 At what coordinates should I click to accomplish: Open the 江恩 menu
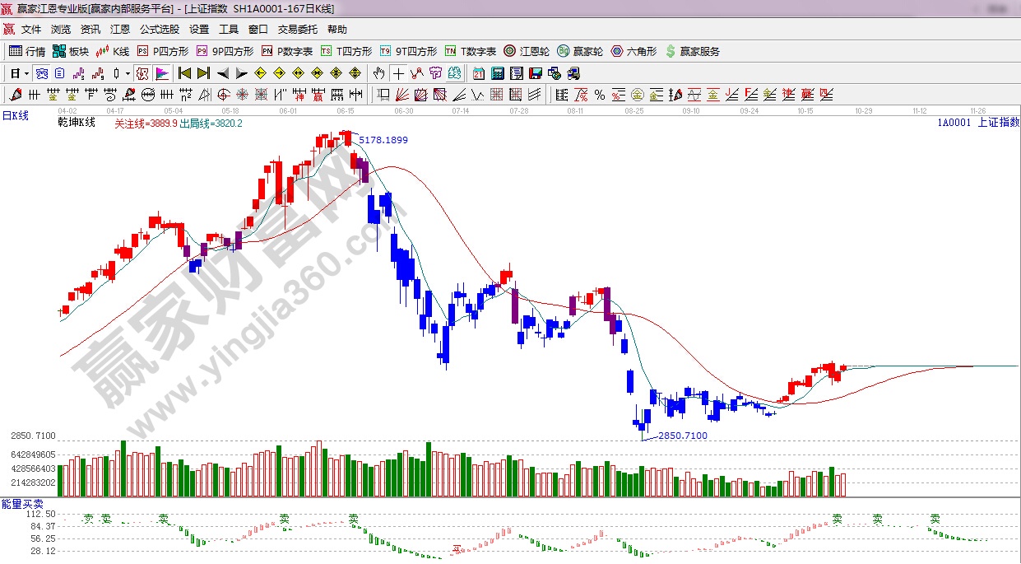[x=120, y=29]
